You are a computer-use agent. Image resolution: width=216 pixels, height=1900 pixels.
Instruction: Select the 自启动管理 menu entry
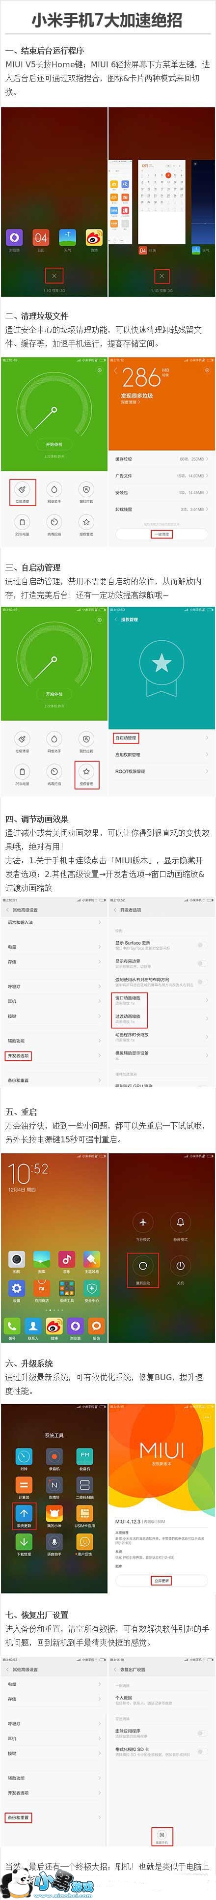point(125,737)
